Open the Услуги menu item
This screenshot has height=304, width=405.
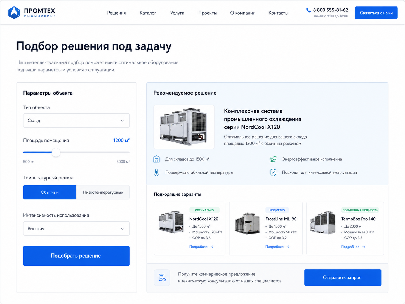click(x=177, y=13)
